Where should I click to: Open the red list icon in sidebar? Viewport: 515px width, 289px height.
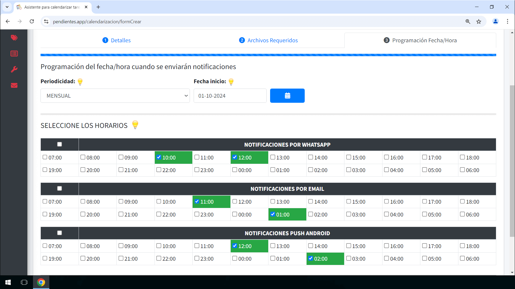pos(14,54)
